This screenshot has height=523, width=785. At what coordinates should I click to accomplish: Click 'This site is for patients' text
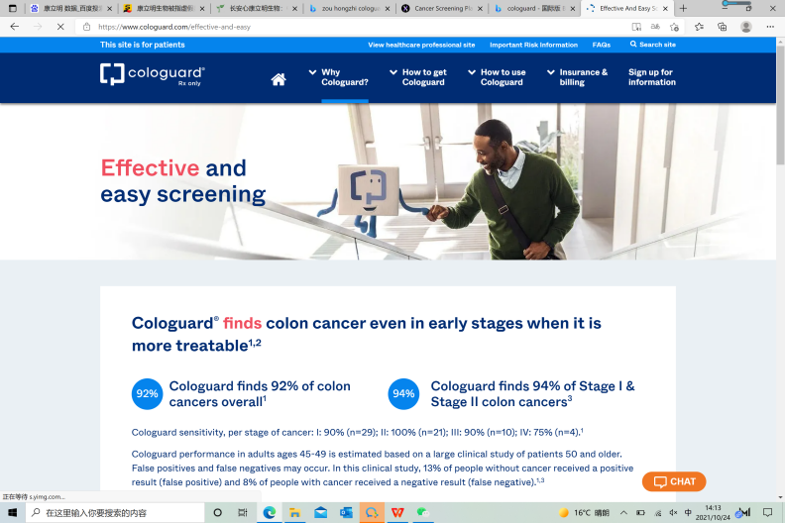[142, 45]
